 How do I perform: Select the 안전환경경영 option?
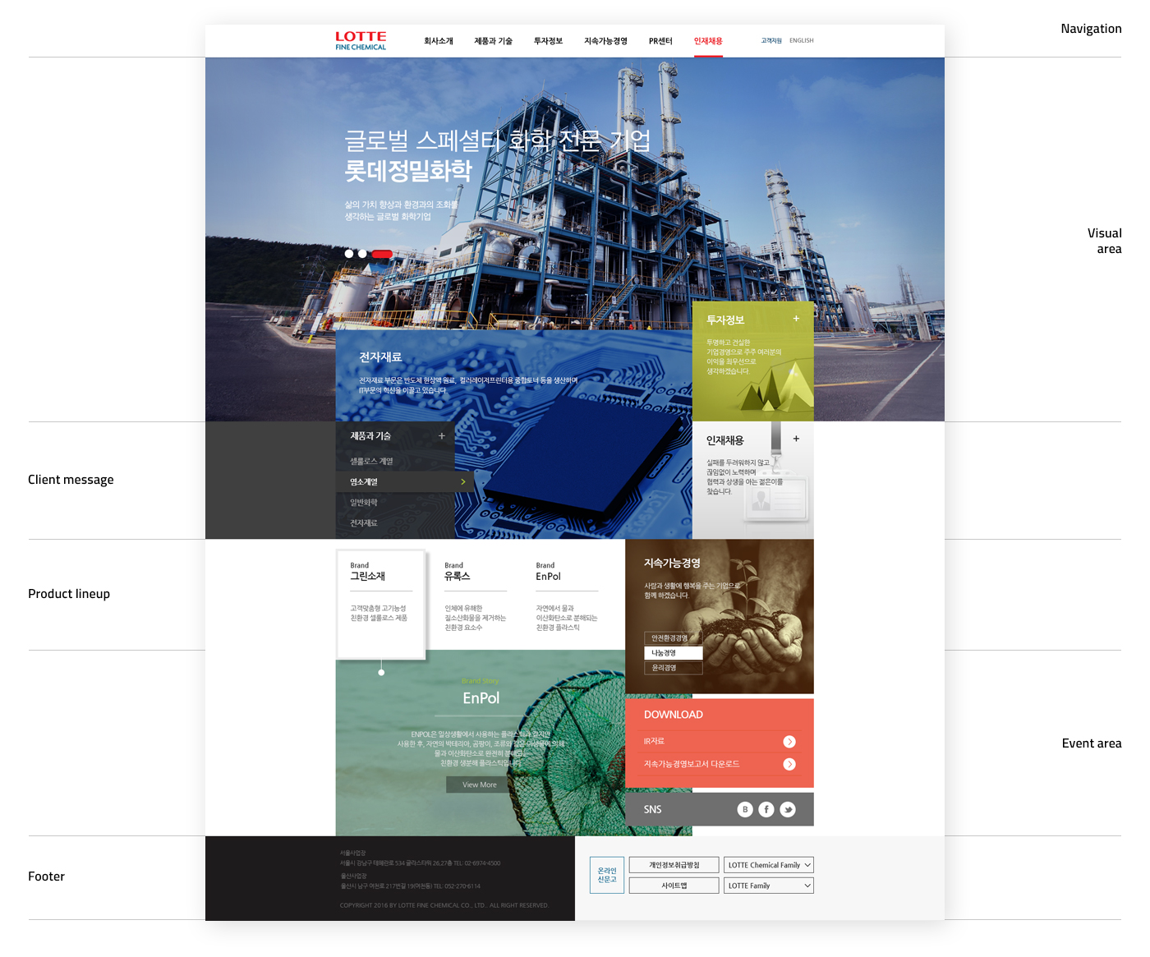tap(674, 638)
